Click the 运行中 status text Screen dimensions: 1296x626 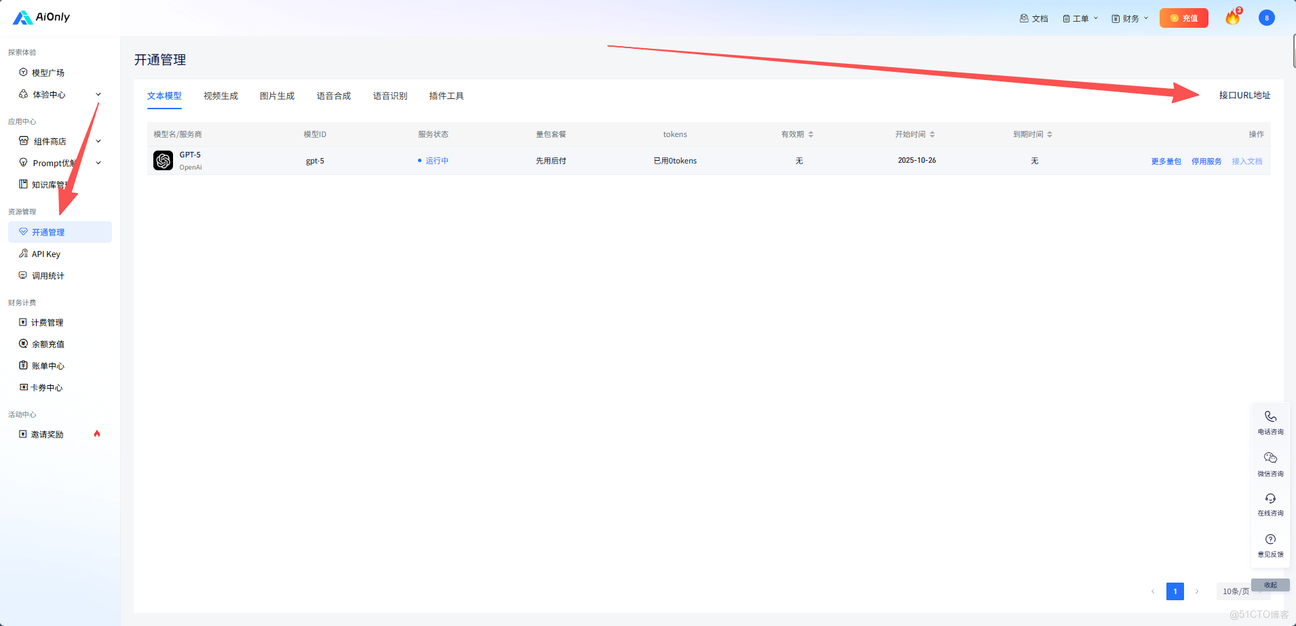[437, 161]
